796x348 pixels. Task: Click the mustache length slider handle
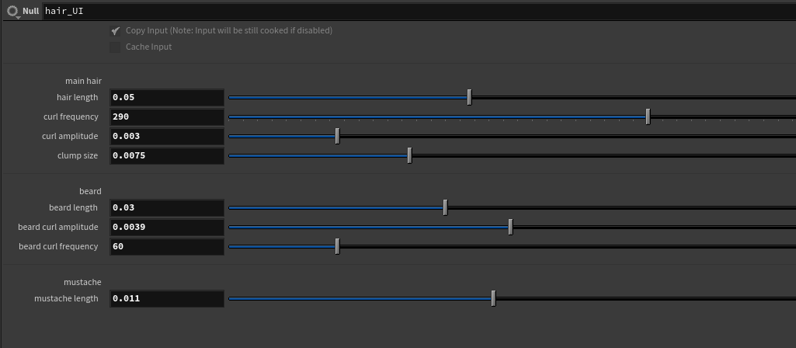tap(493, 298)
